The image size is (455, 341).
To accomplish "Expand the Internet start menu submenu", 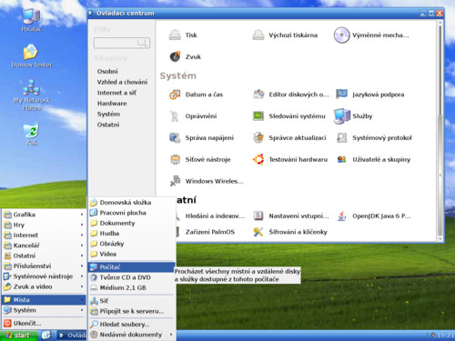I will click(44, 236).
